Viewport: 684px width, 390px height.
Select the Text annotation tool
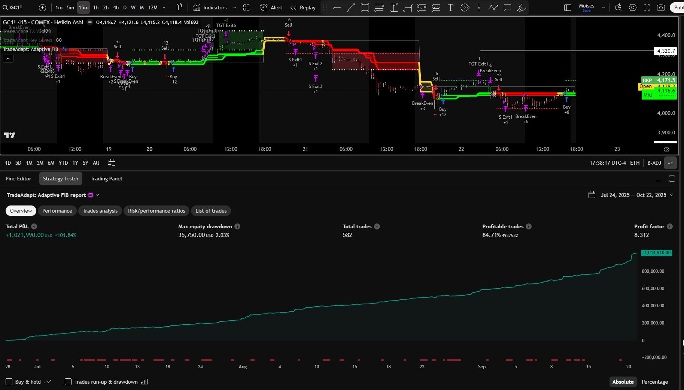(x=450, y=7)
